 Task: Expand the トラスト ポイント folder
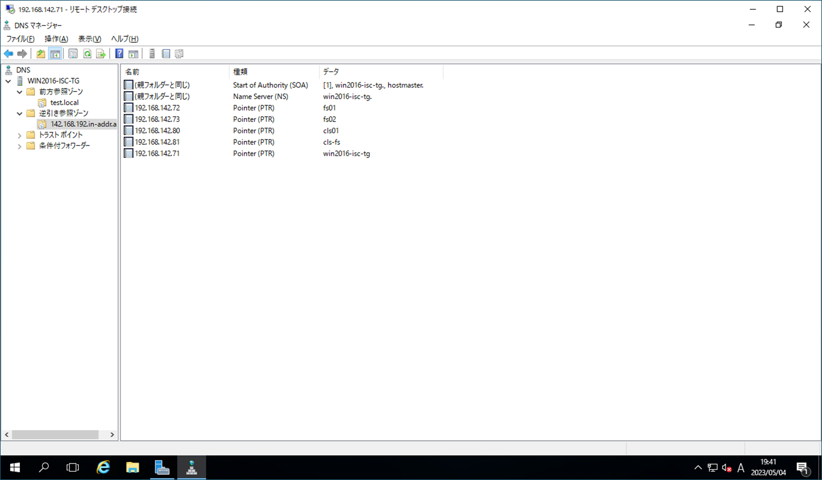tap(20, 135)
